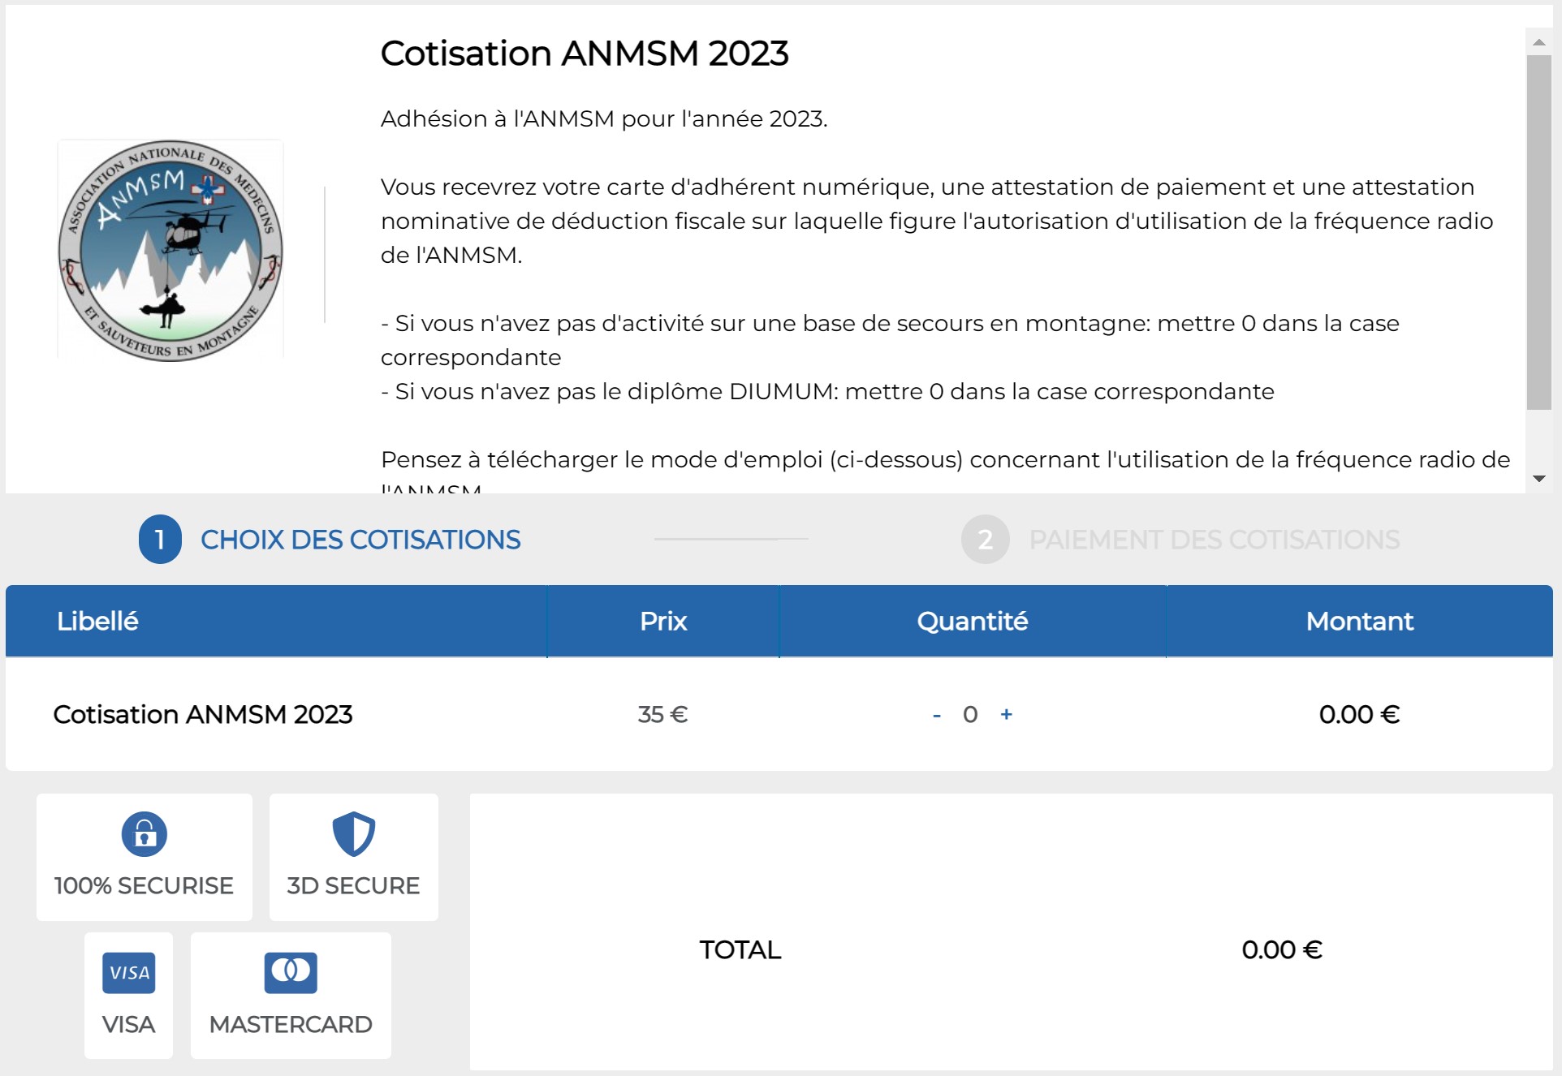The image size is (1562, 1076).
Task: Click the ANMSM association logo
Action: [x=170, y=250]
